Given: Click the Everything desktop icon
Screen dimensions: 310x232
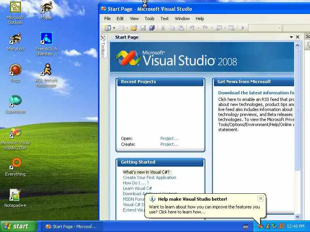Looking at the screenshot, I should pos(15,167).
